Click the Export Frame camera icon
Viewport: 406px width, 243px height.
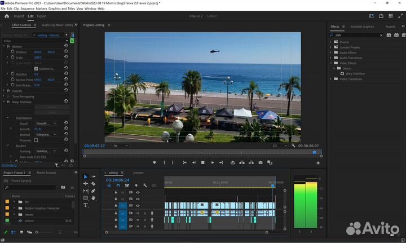(260, 162)
